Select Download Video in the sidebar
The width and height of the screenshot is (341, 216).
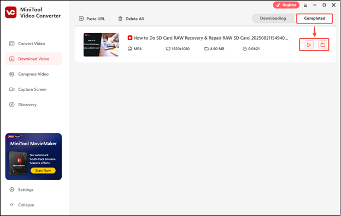[x=33, y=59]
